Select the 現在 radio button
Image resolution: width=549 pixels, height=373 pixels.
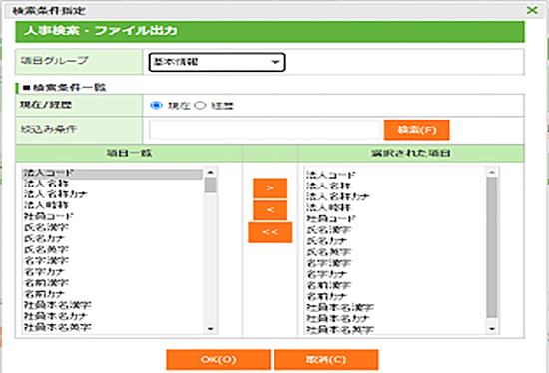coord(156,105)
